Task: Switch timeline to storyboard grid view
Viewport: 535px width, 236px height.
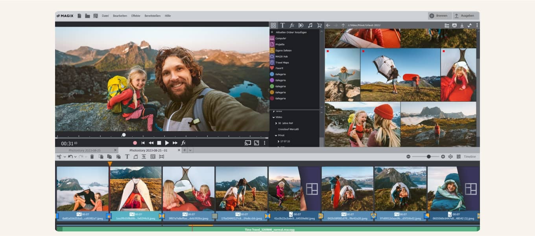Action: (459, 157)
